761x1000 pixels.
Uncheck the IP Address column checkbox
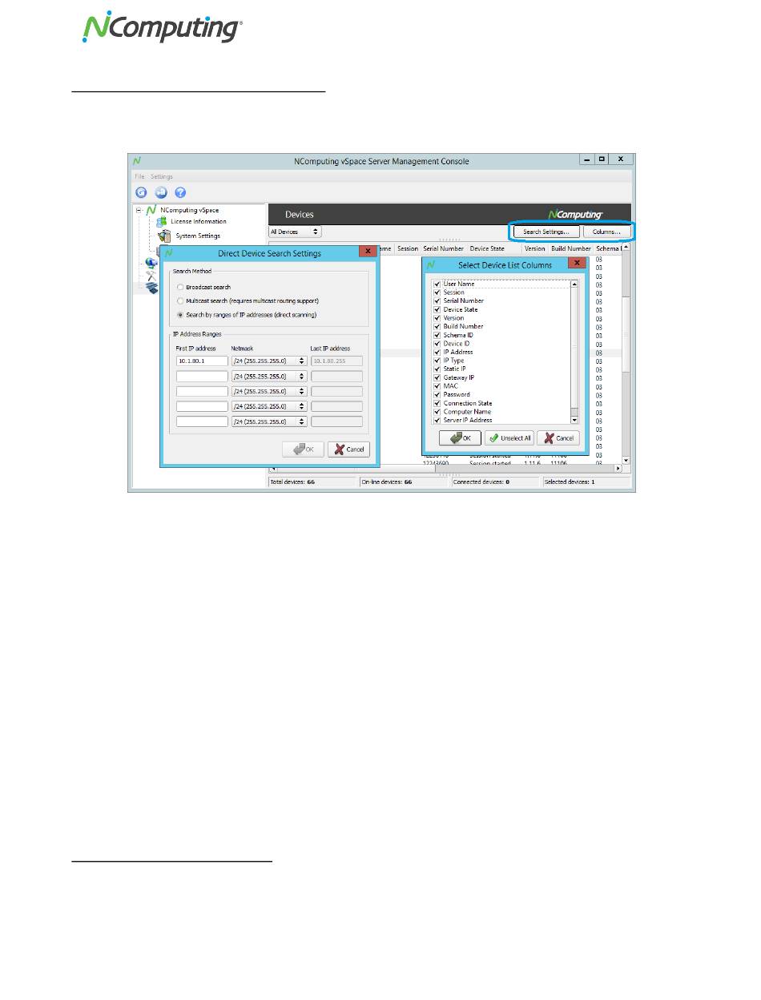pyautogui.click(x=437, y=352)
